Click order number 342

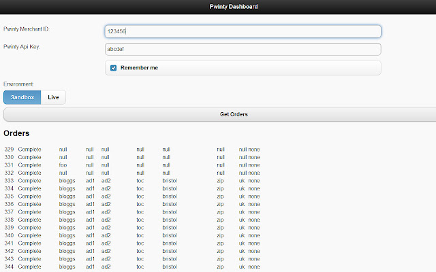[9, 251]
